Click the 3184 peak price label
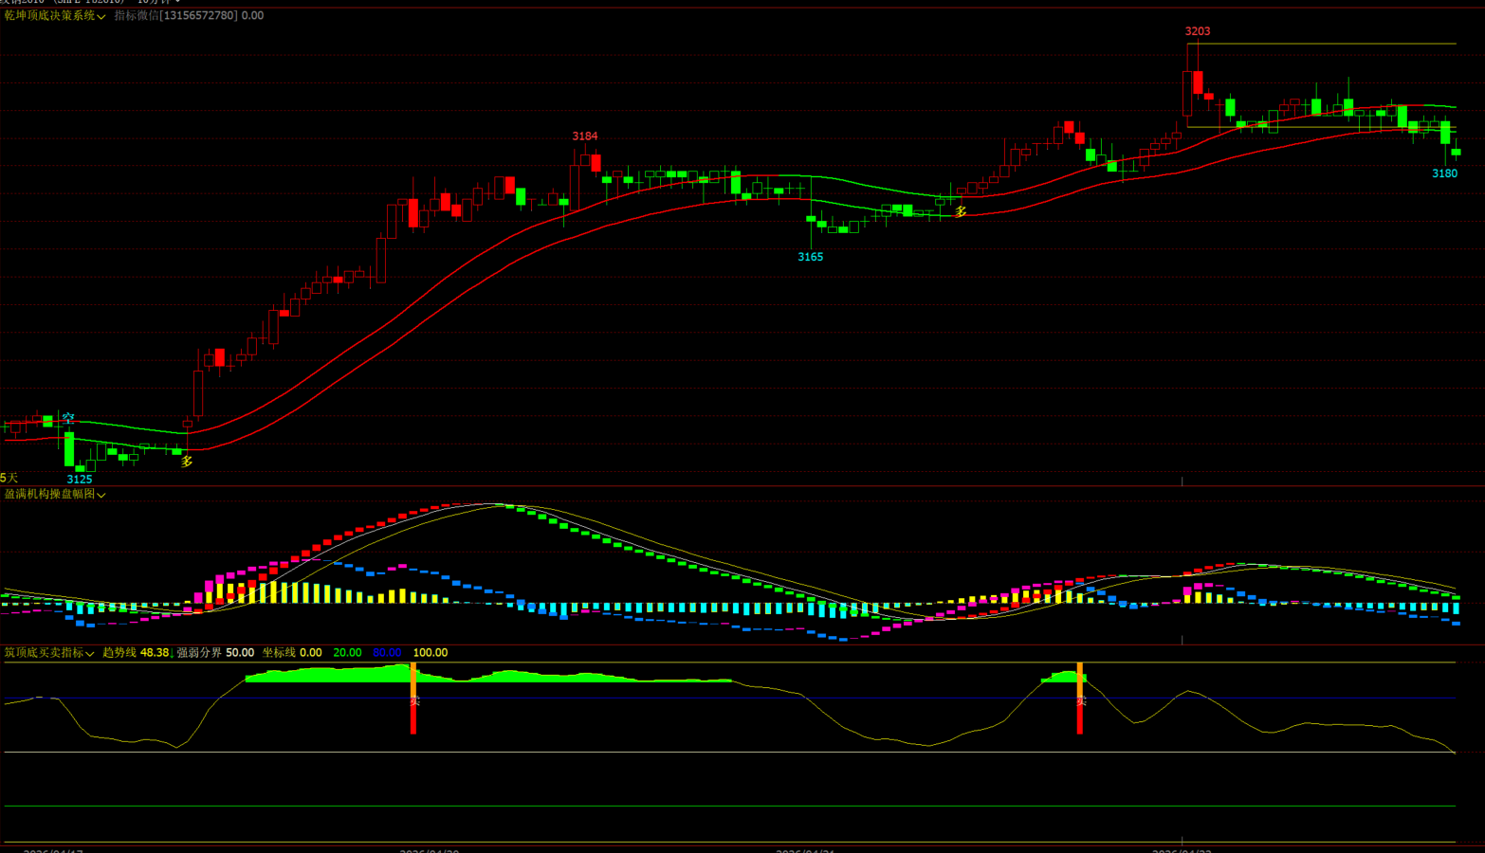The height and width of the screenshot is (853, 1485). coord(585,136)
